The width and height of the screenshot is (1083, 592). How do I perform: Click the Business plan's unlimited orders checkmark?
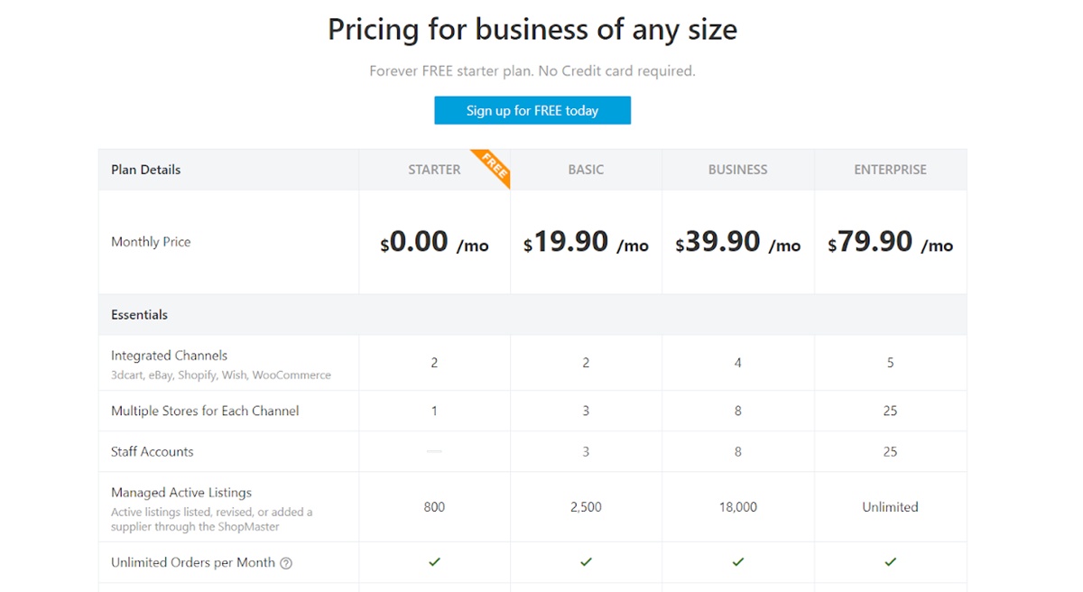(x=737, y=562)
